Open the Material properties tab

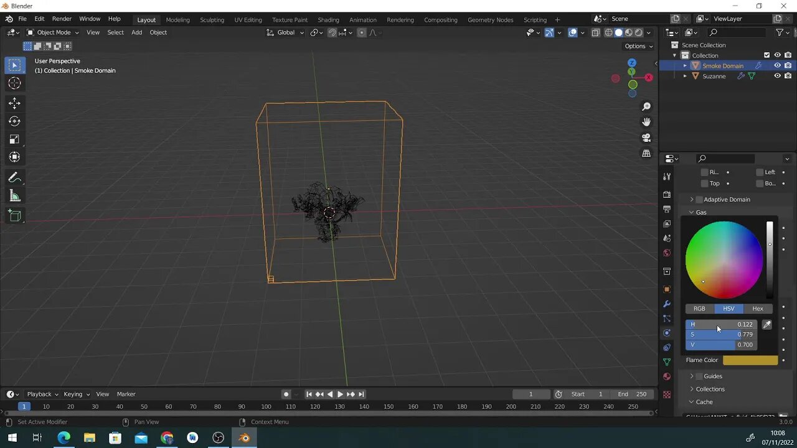667,376
